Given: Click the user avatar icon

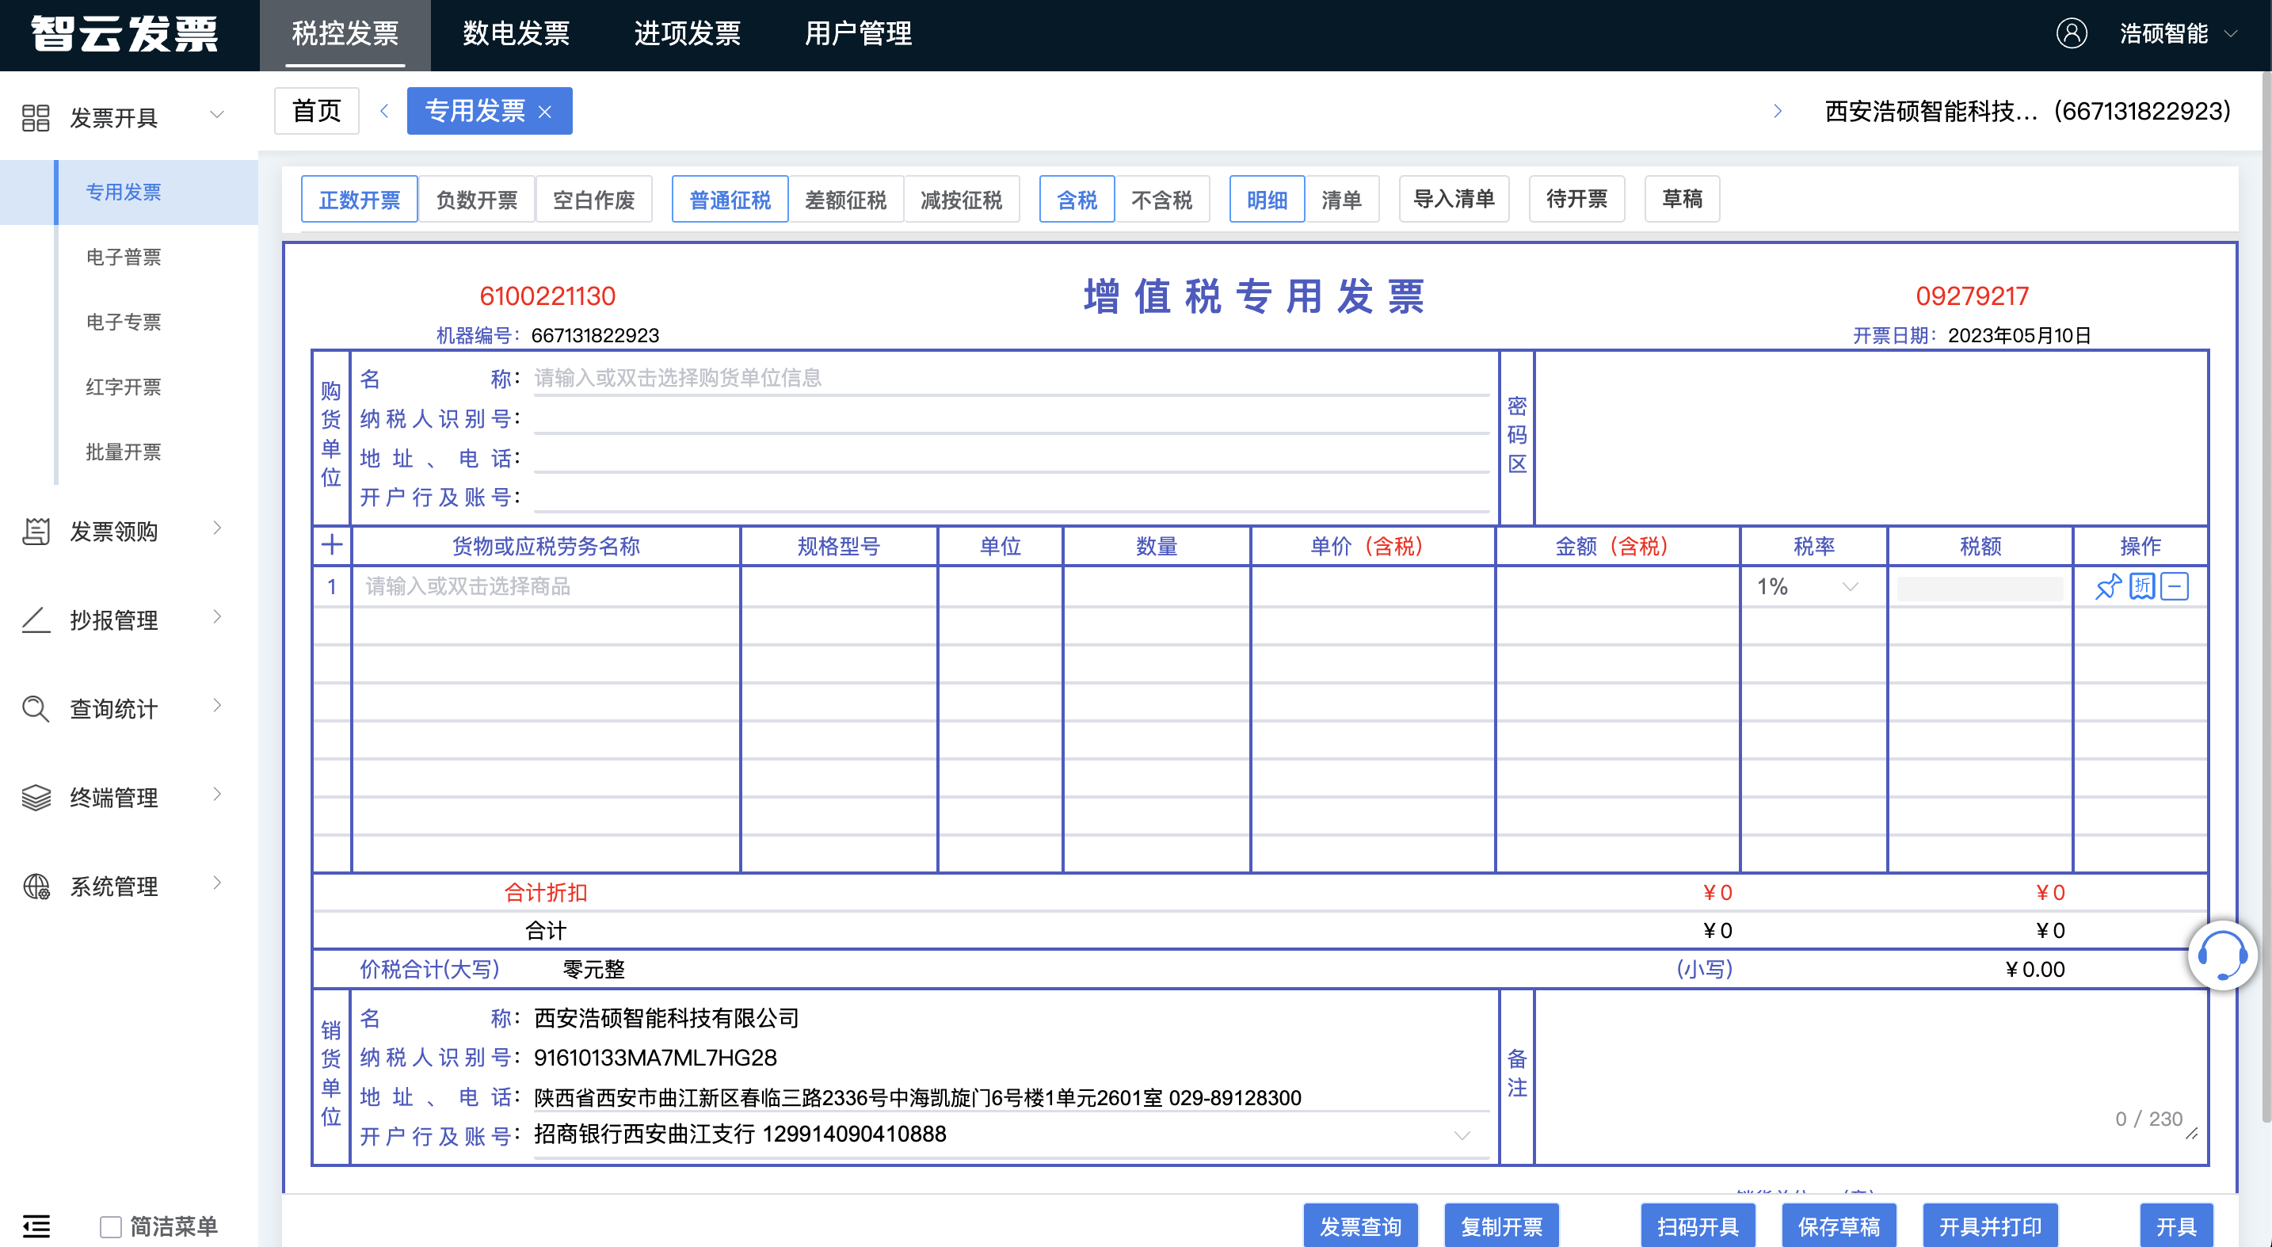Looking at the screenshot, I should click(2072, 33).
